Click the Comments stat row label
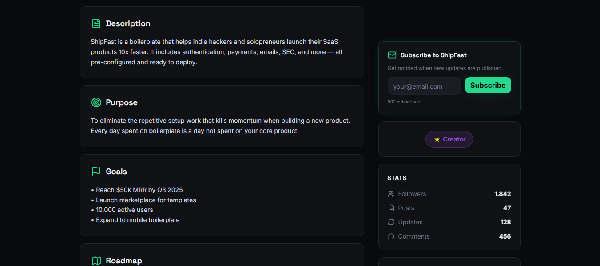 (414, 236)
